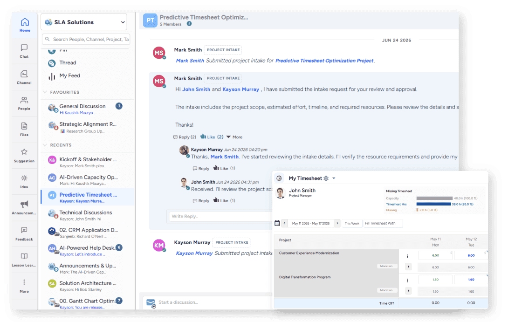
Task: Open the timesheet calendar picker icon
Action: tap(277, 223)
